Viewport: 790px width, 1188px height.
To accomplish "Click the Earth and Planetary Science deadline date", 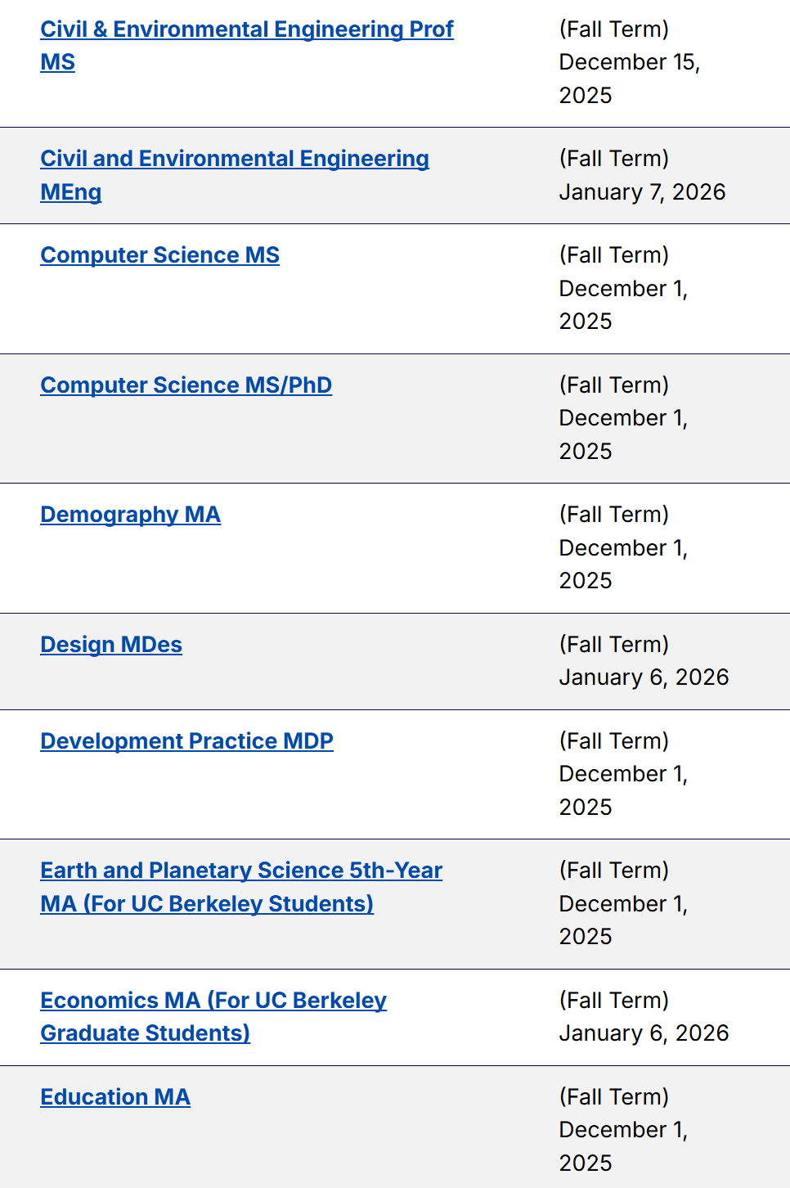I will pyautogui.click(x=623, y=904).
